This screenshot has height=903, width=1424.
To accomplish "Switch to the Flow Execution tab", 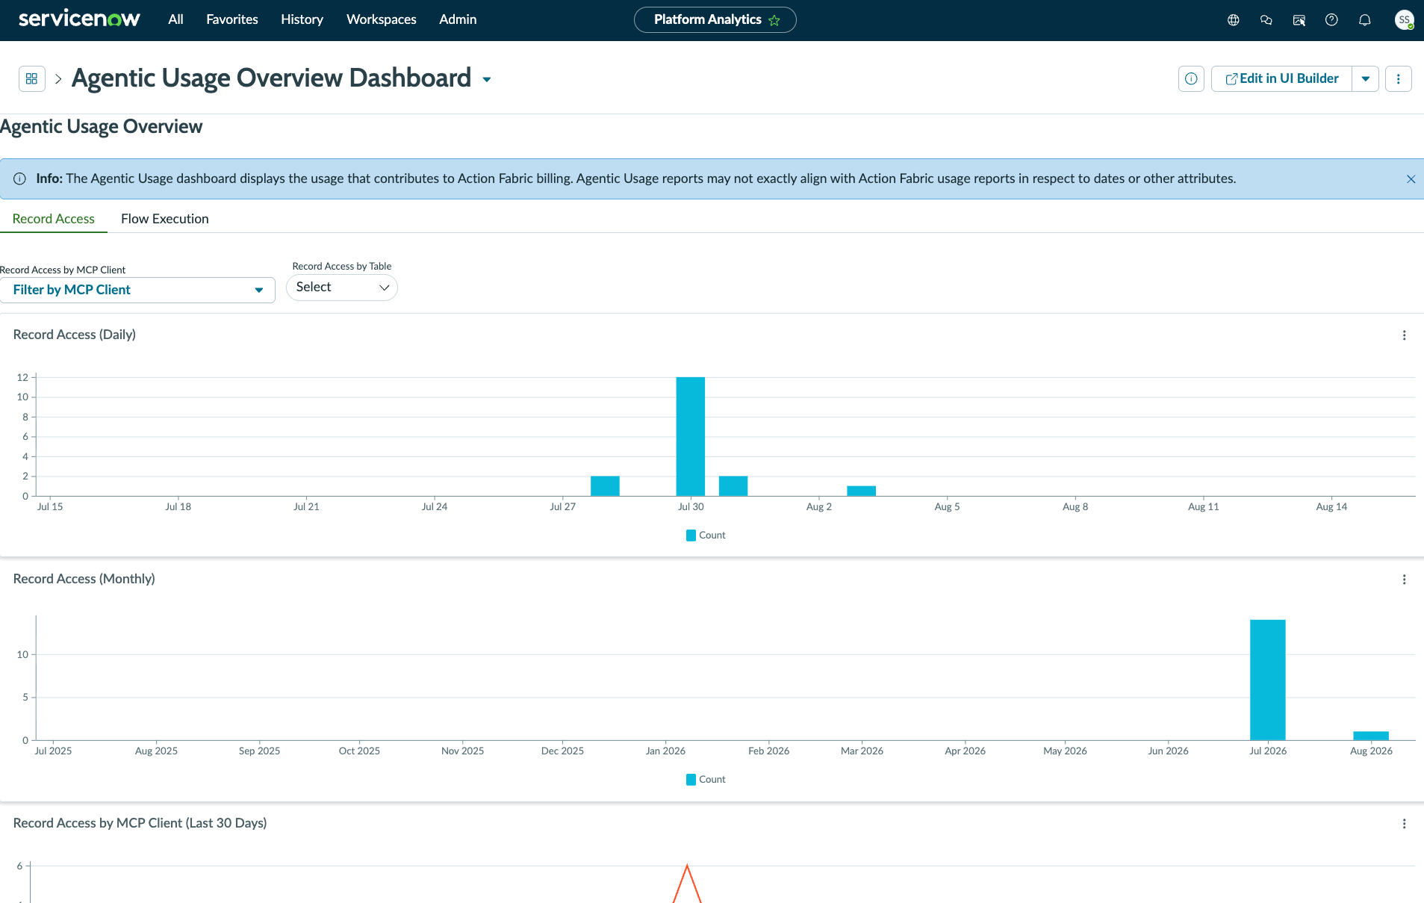I will tap(165, 219).
